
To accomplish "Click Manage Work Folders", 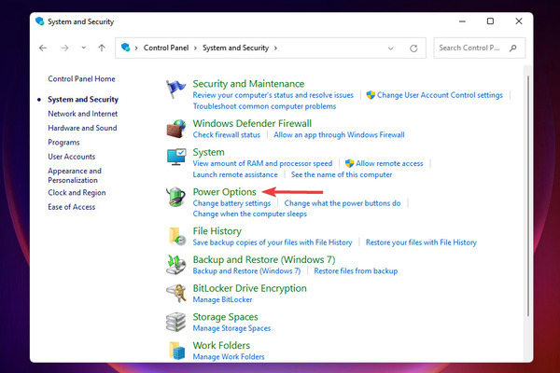I will (229, 356).
